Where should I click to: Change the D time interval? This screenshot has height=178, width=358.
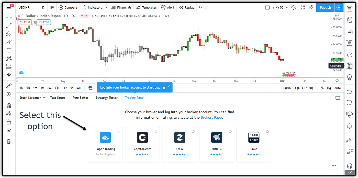point(43,7)
